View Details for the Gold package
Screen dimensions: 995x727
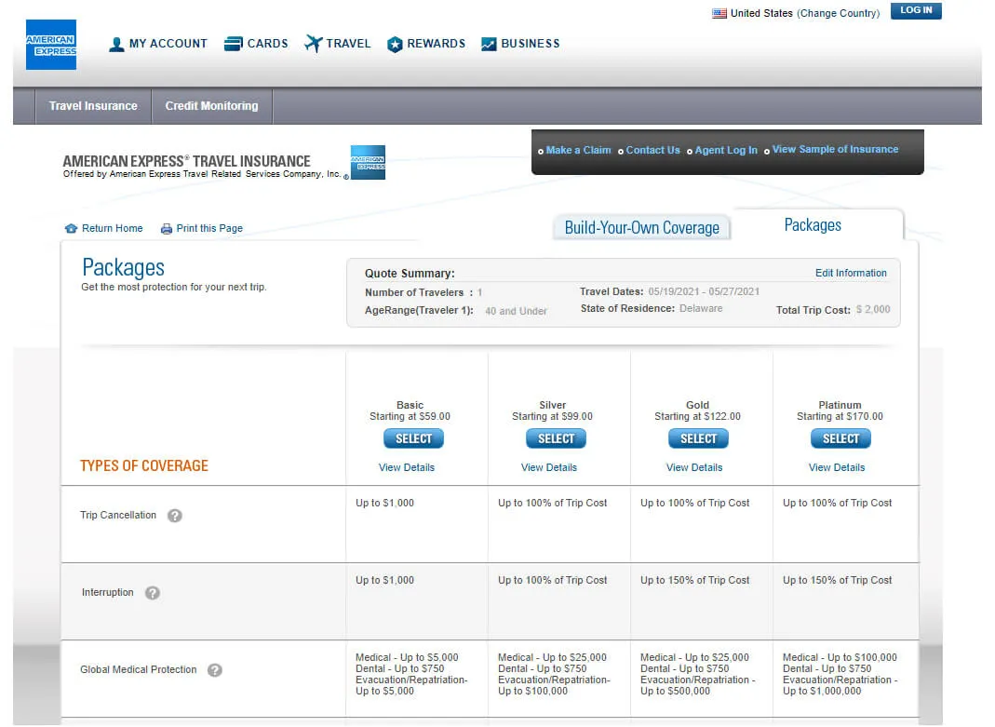point(694,467)
